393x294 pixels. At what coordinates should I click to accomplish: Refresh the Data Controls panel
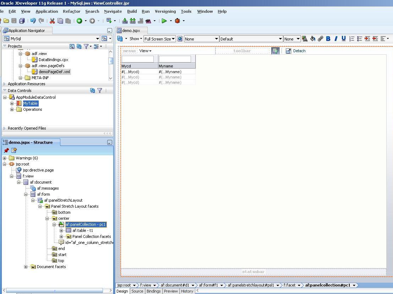tap(93, 90)
